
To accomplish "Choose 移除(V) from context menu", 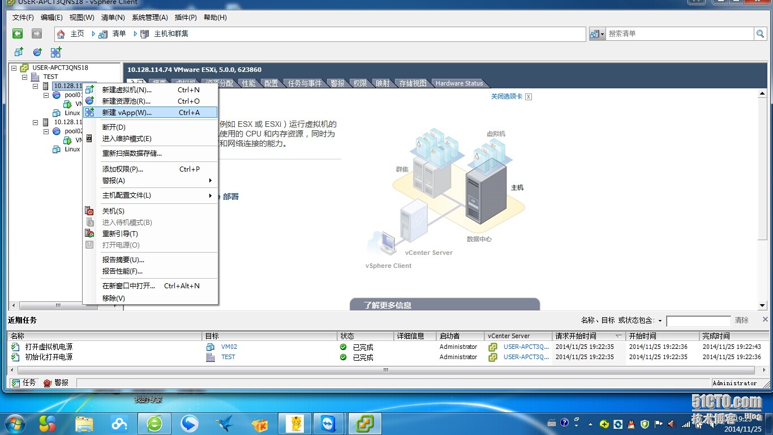I will [150, 298].
